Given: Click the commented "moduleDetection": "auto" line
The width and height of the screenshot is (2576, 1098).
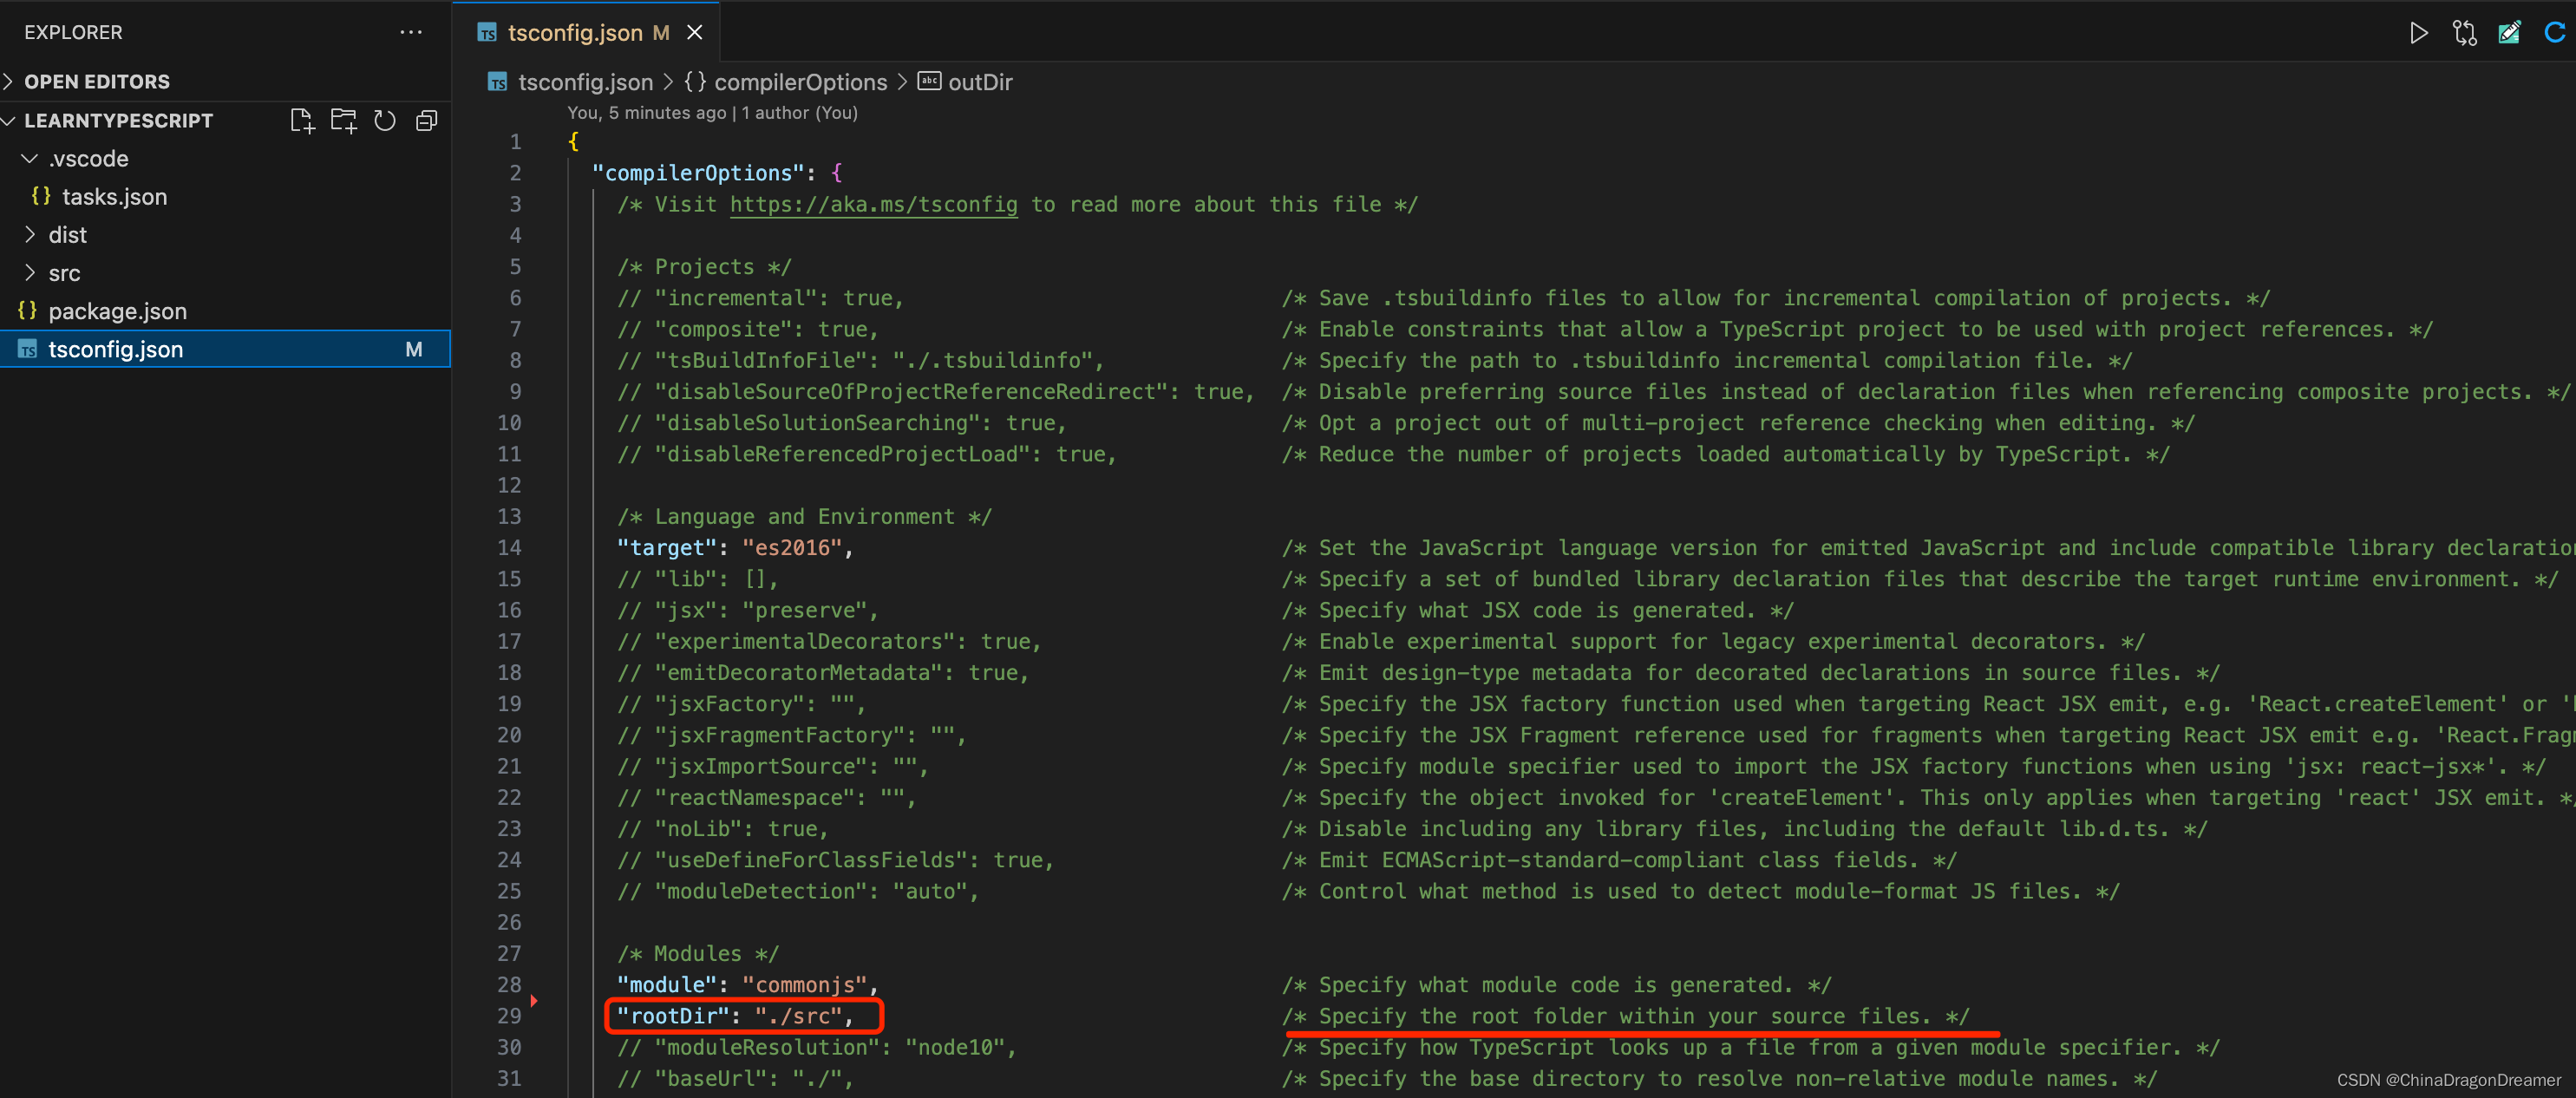Looking at the screenshot, I should point(798,891).
